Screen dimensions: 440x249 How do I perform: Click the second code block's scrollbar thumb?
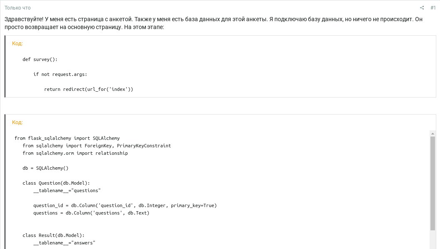(433, 183)
